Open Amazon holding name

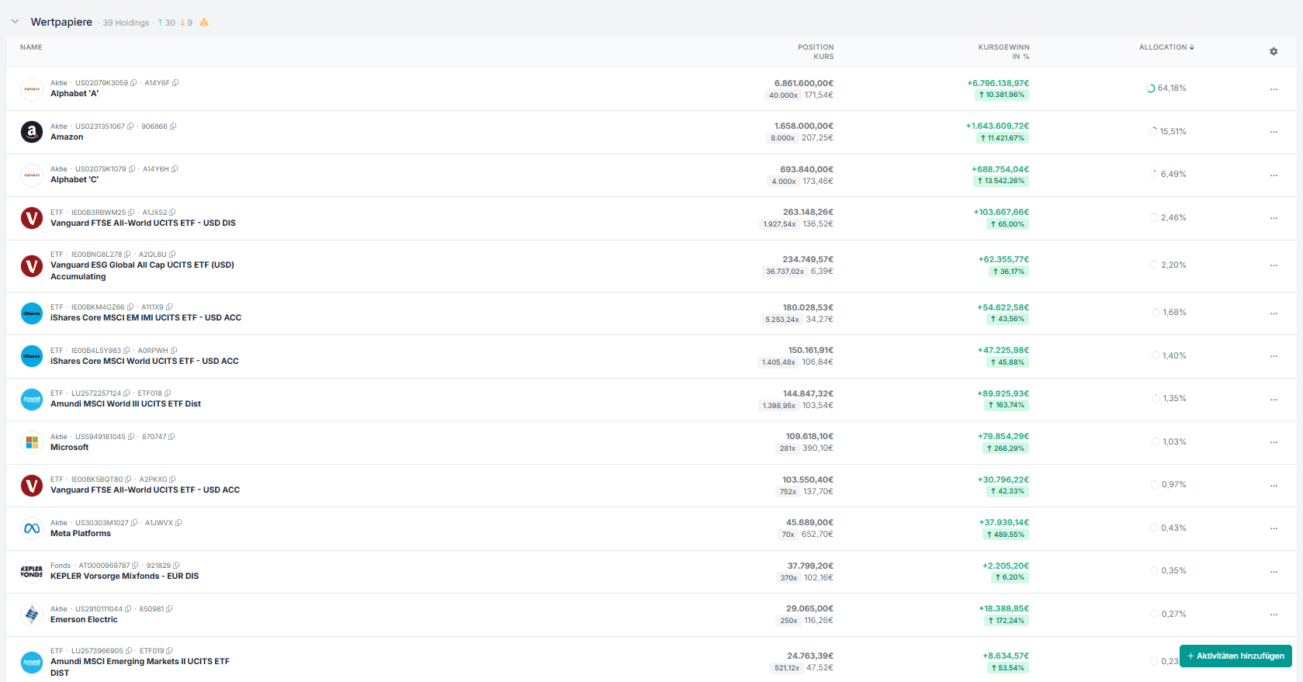67,137
